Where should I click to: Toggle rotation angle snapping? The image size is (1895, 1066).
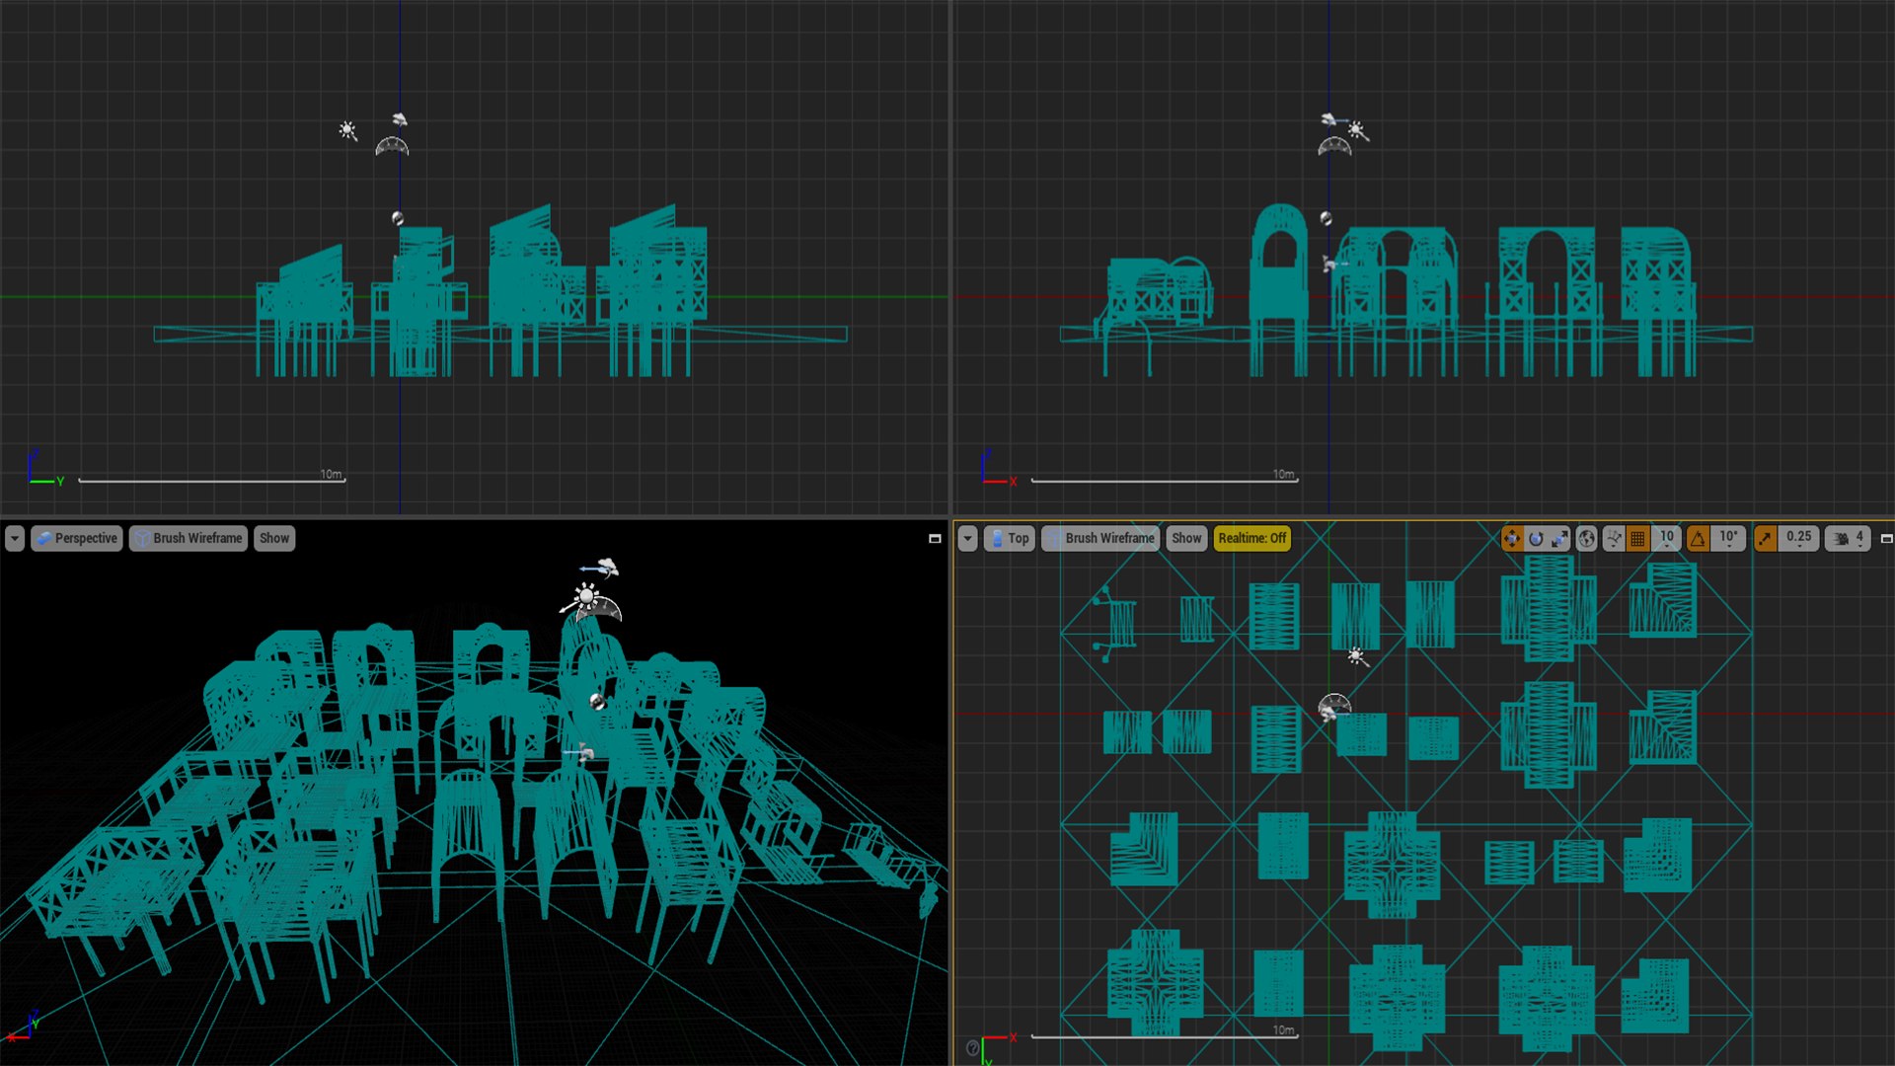coord(1698,538)
